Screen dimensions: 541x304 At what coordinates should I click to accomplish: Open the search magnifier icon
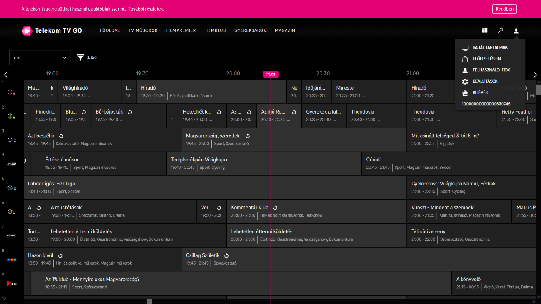500,30
